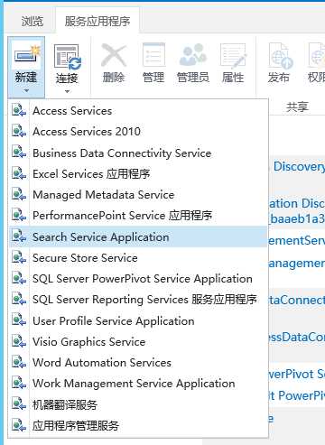Switch to the 服务应用程序 tab

(x=97, y=22)
